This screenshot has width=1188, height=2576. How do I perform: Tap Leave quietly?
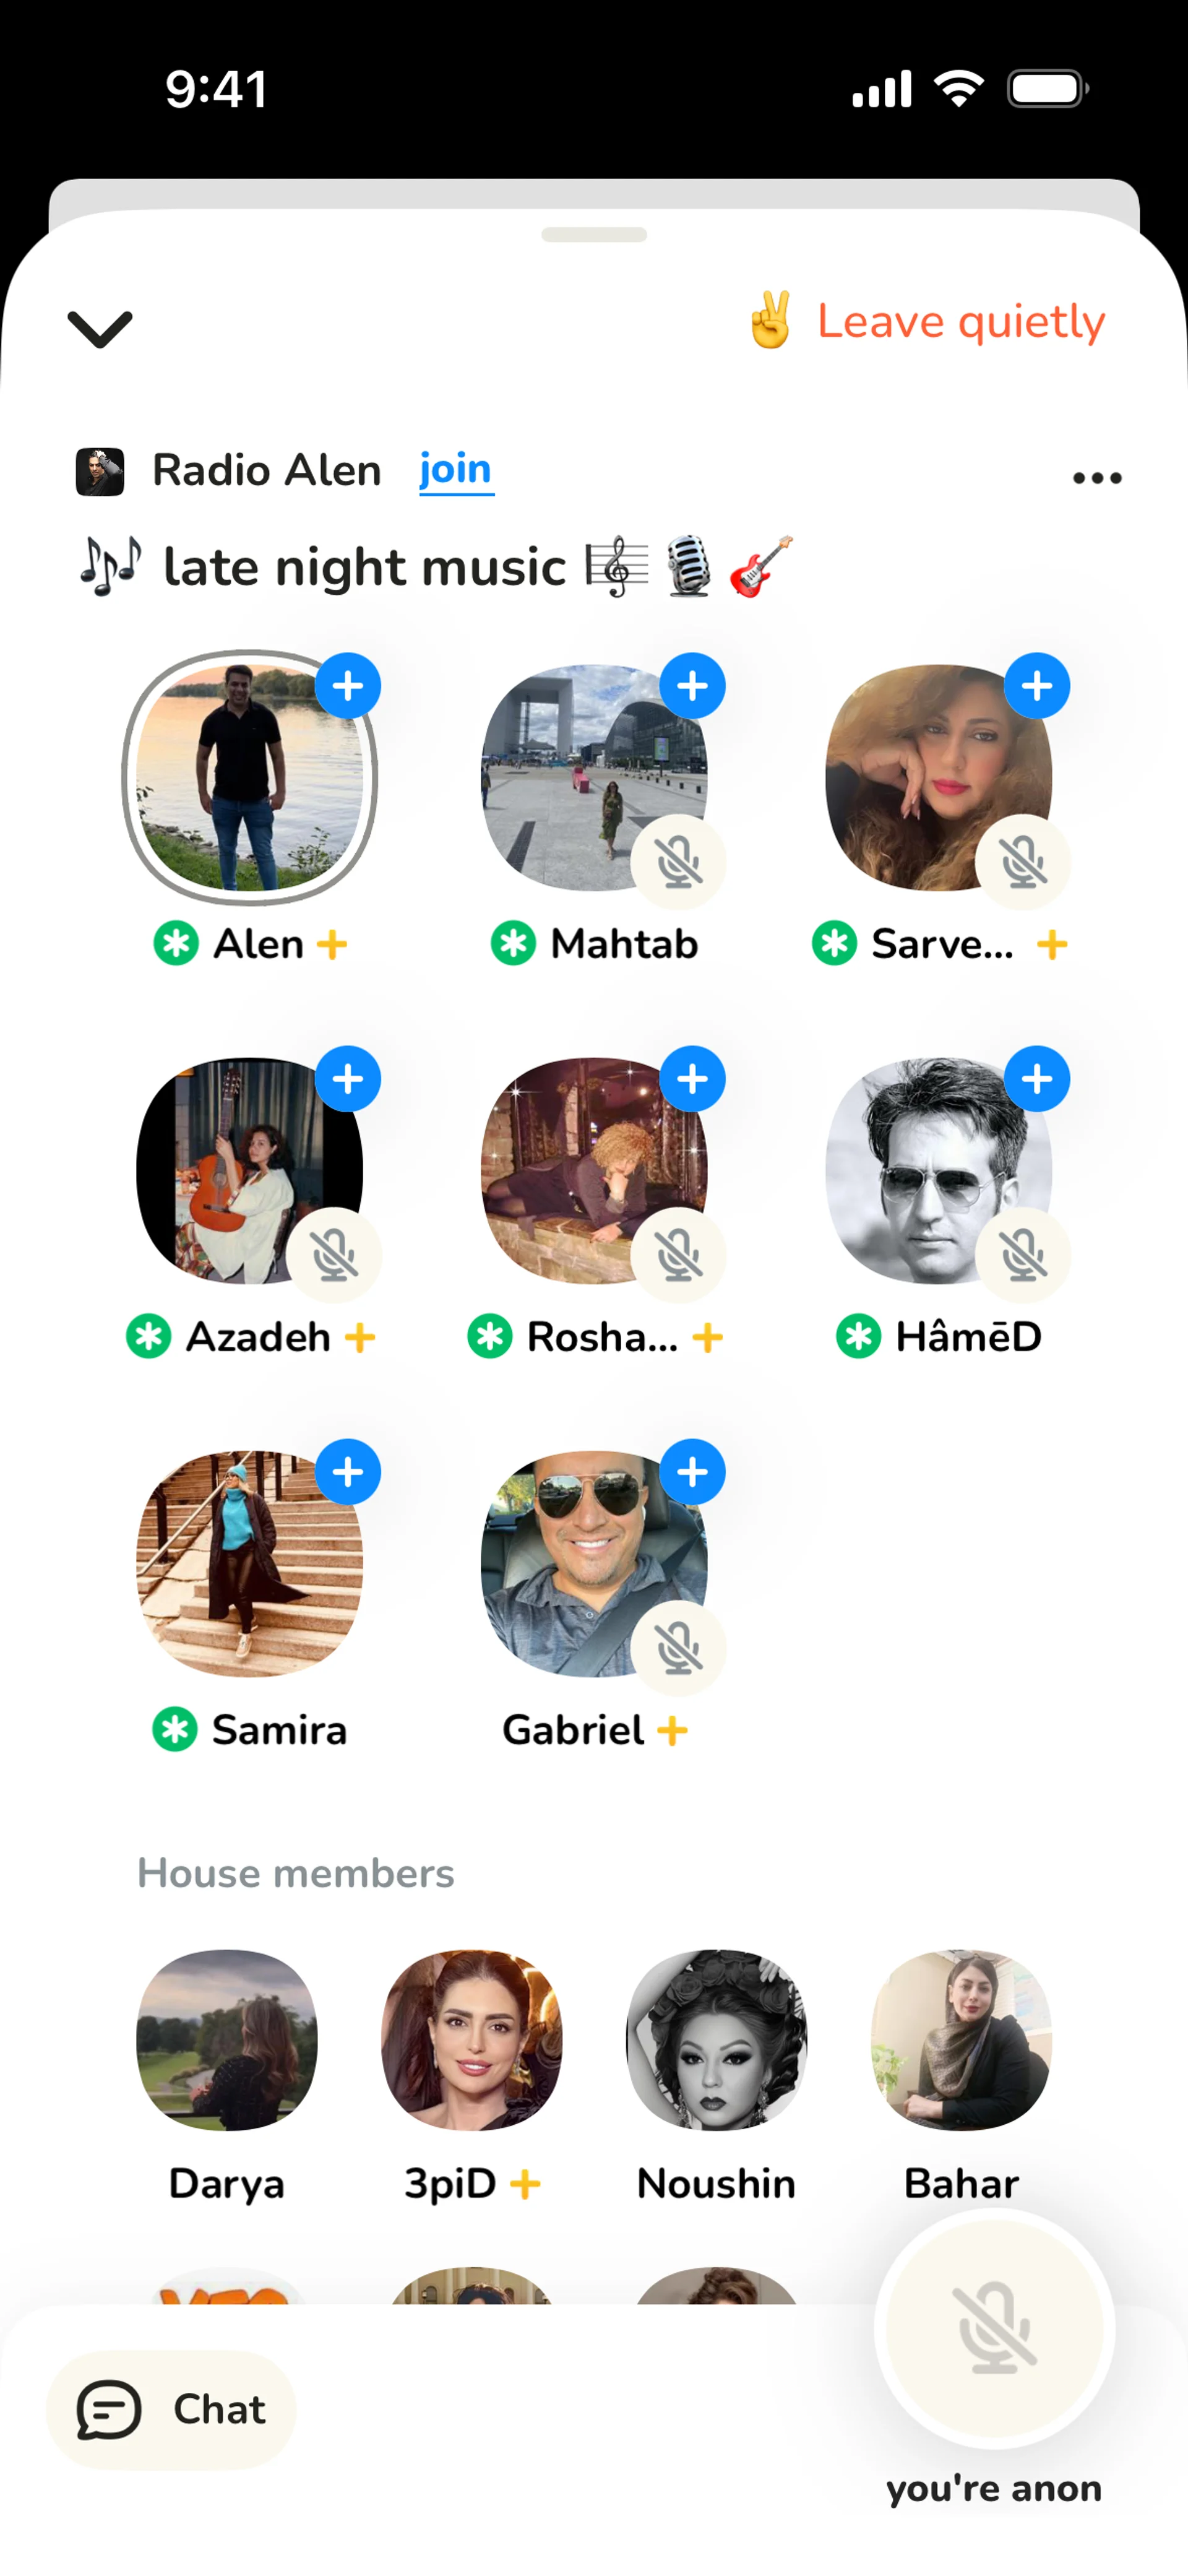pos(927,322)
